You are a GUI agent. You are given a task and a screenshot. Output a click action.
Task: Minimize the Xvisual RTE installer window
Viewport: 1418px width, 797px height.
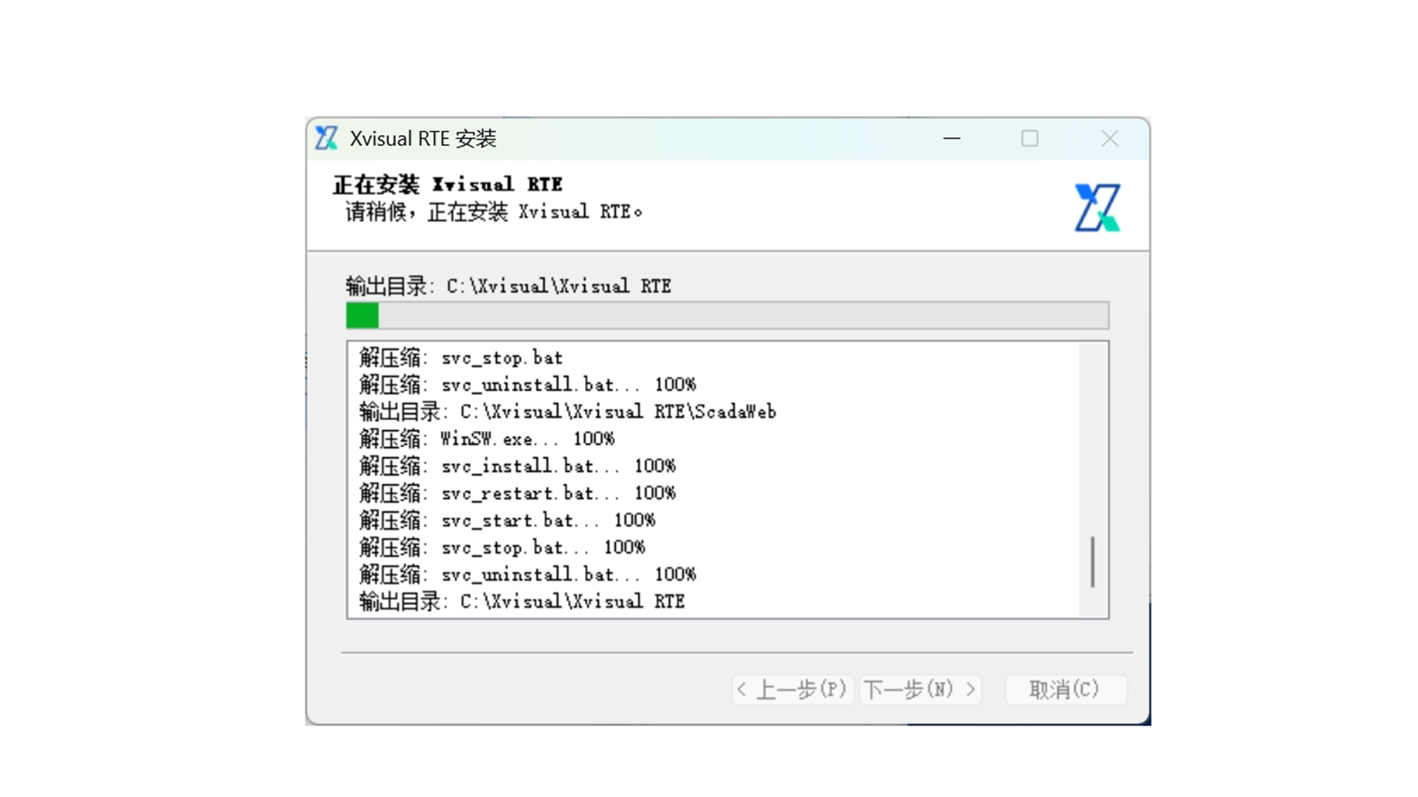coord(952,138)
